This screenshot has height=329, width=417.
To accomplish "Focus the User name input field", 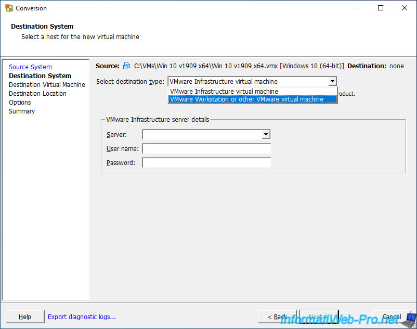I will tap(206, 148).
